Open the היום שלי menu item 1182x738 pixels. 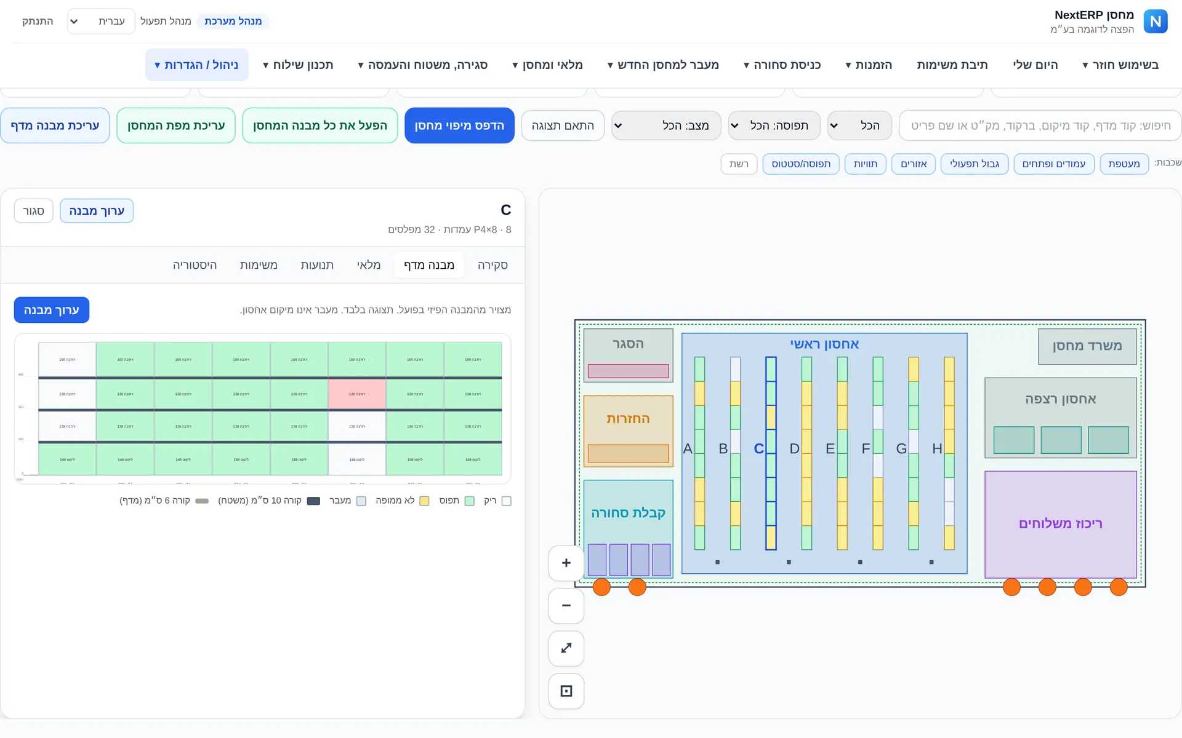pyautogui.click(x=1035, y=65)
